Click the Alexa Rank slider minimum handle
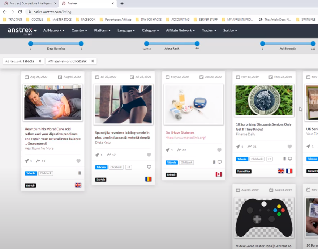 147,43
